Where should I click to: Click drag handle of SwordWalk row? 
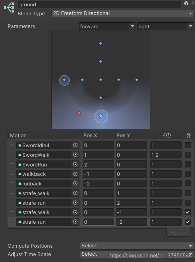coord(12,155)
